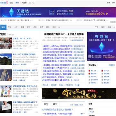Open the 社区游戏化新玩法 link
This screenshot has width=116, height=116.
tap(54, 77)
